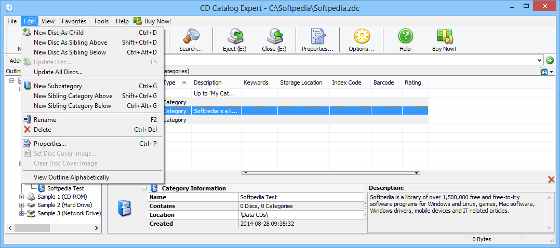Collapse the Category Information section

[x=144, y=188]
